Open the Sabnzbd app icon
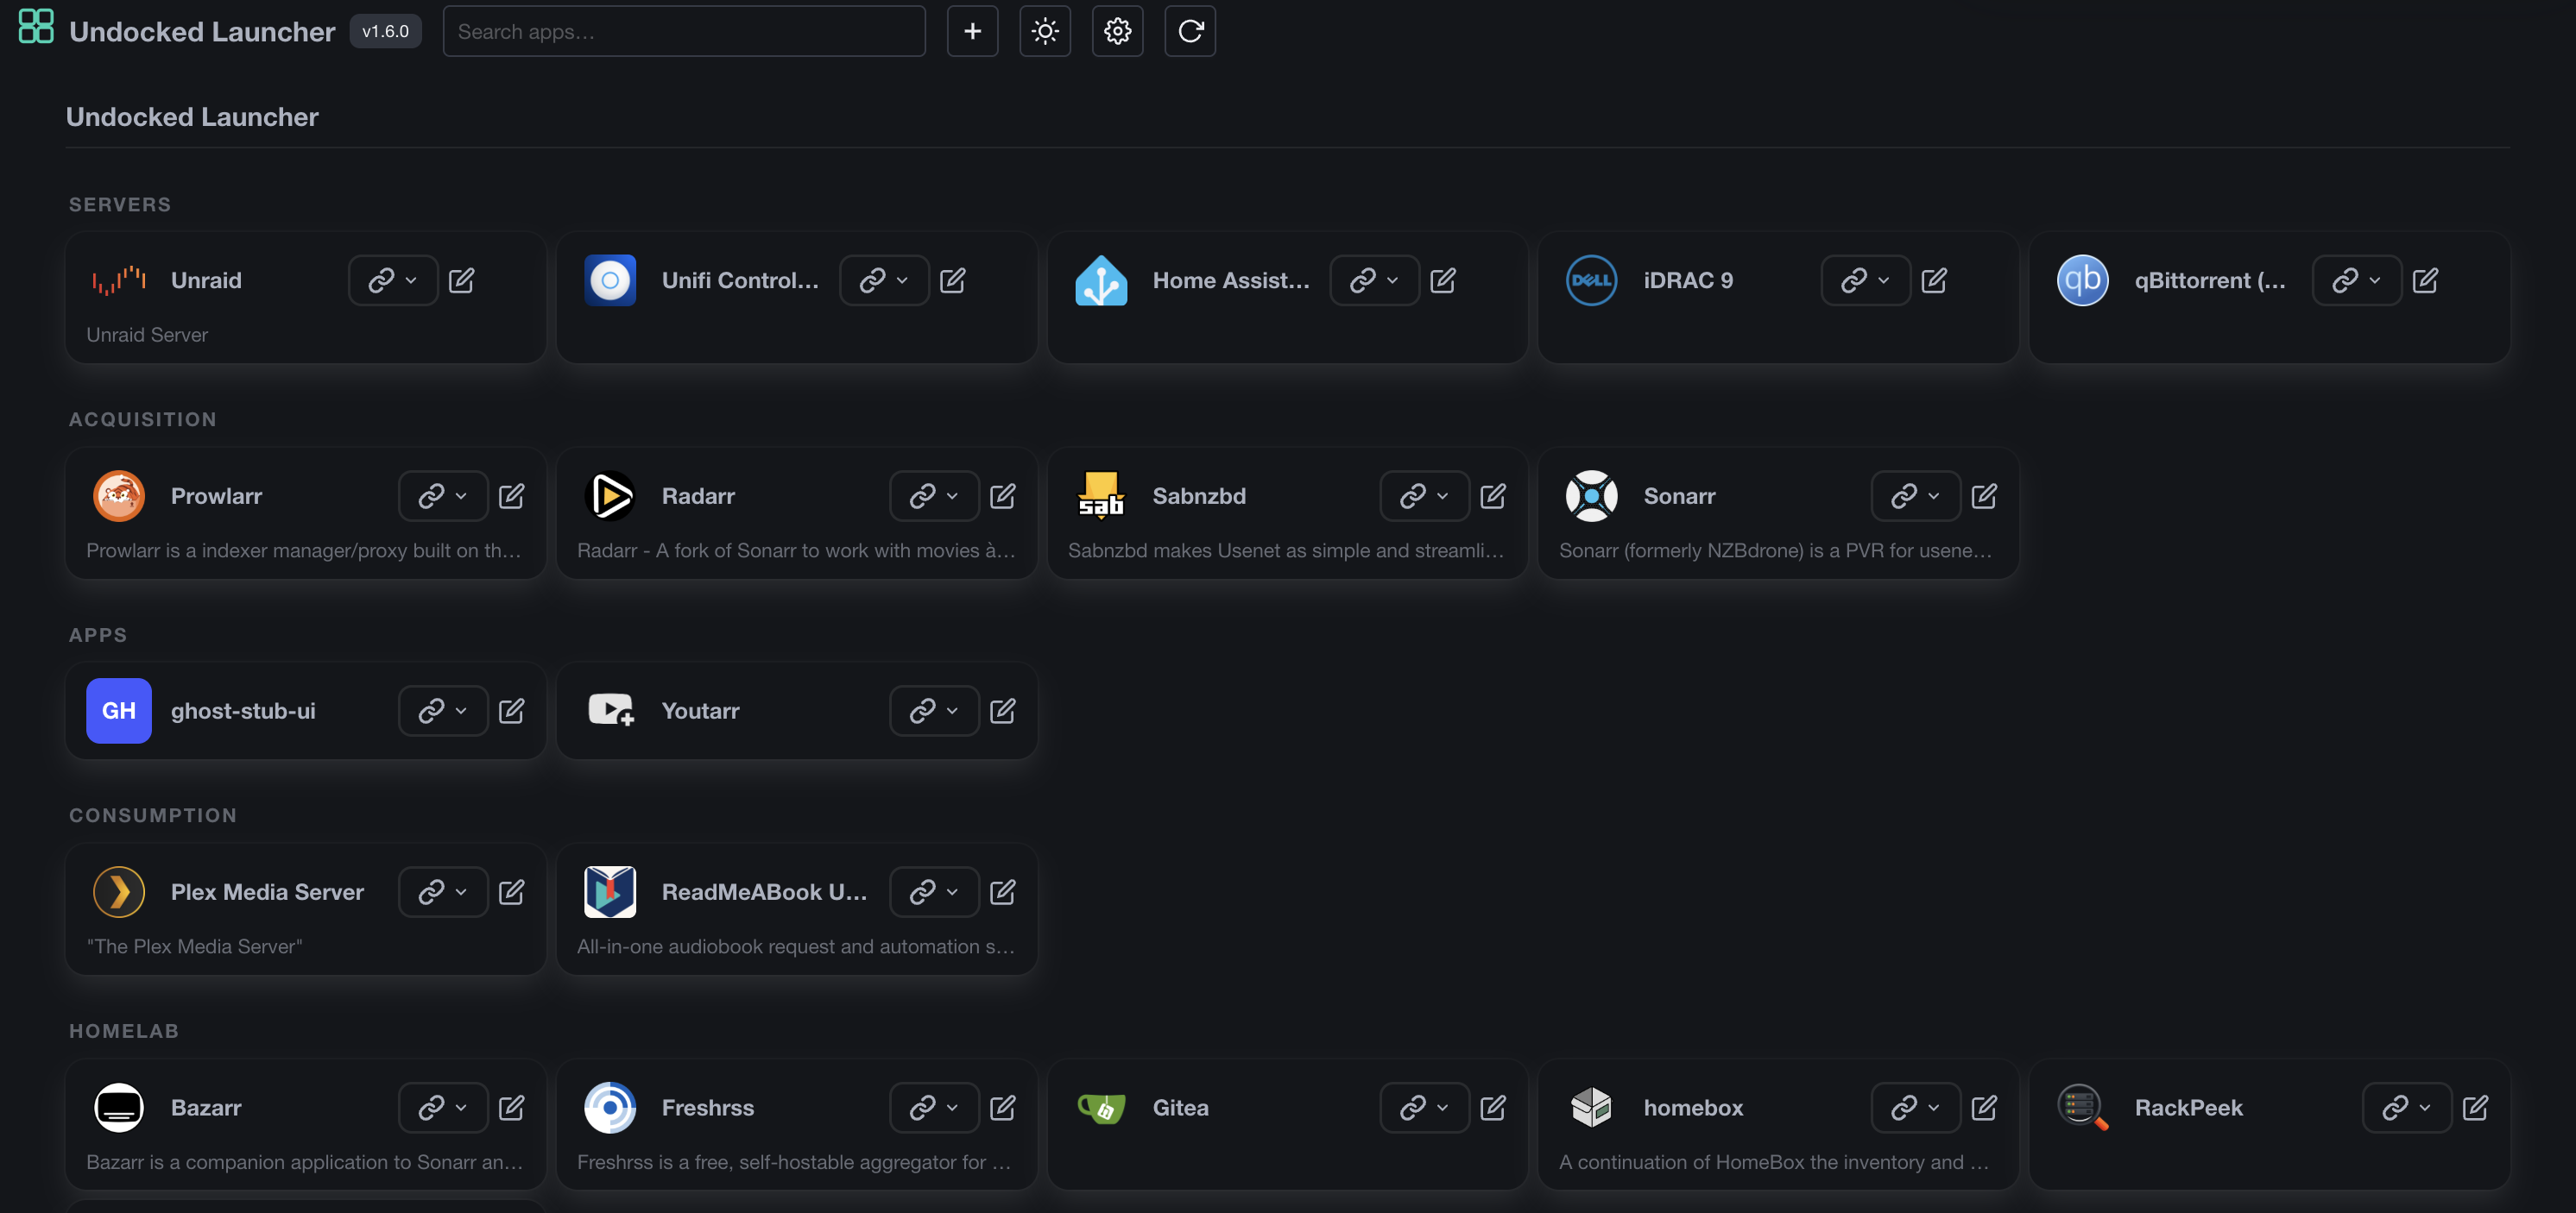Viewport: 2576px width, 1213px height. coord(1101,495)
